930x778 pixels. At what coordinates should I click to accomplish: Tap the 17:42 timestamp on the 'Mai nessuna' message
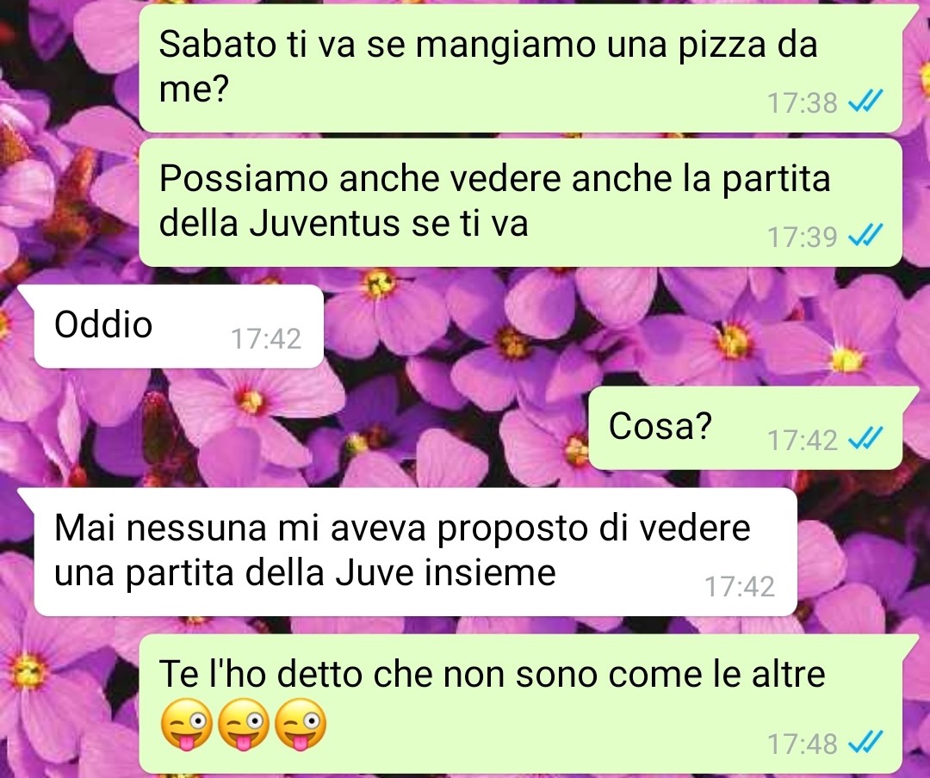pos(740,586)
